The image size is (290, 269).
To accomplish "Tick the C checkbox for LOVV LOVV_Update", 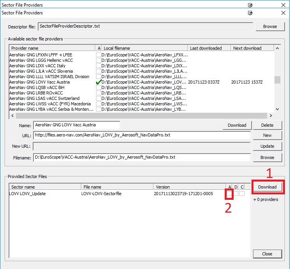I will point(242,194).
